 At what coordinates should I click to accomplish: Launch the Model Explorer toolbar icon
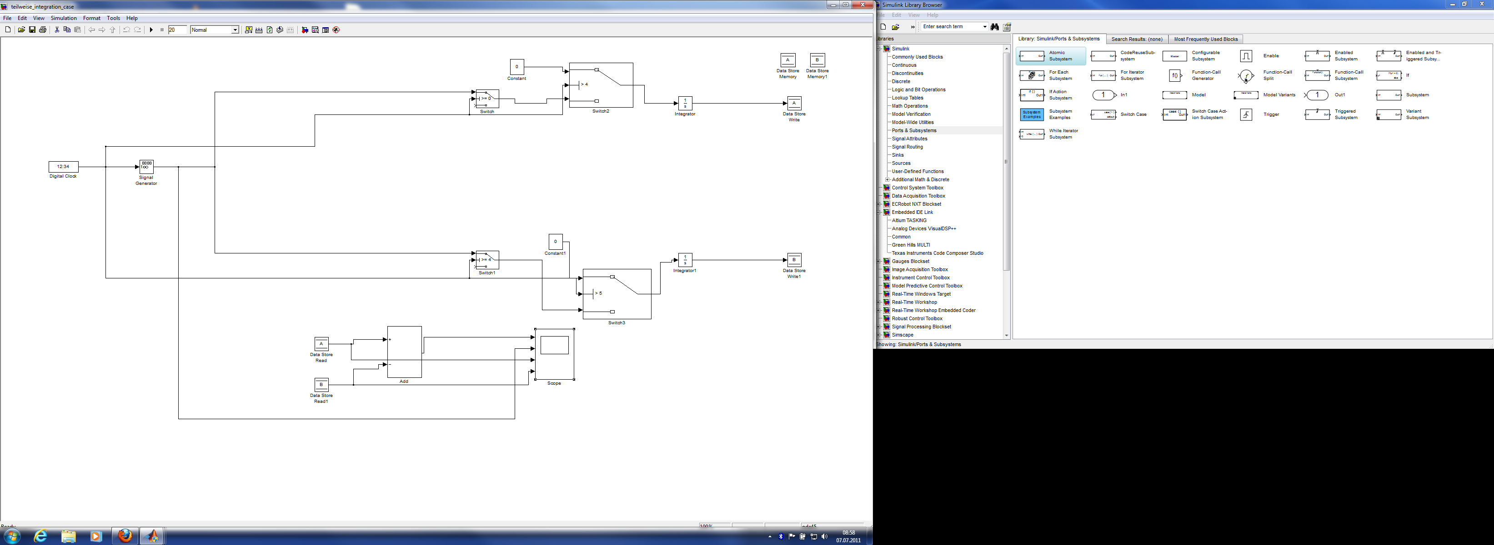pyautogui.click(x=316, y=30)
